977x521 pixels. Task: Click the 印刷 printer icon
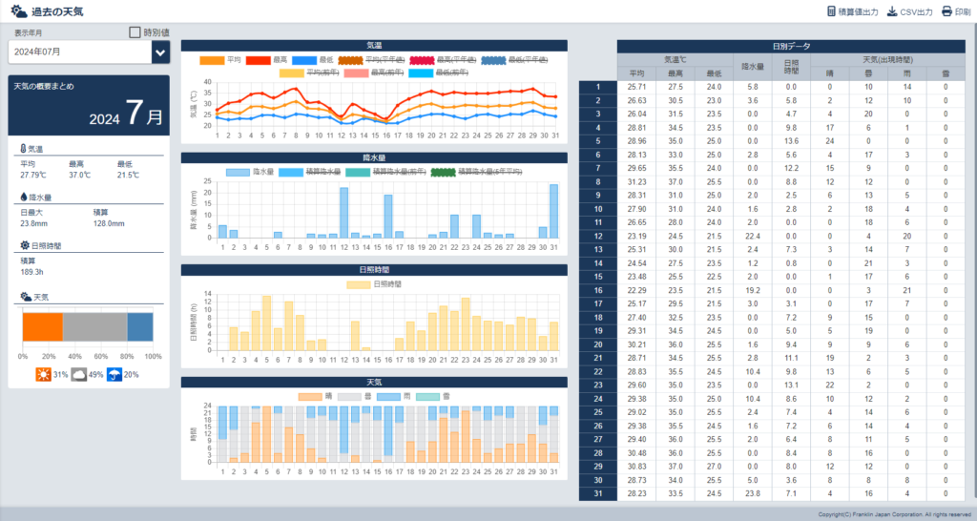(x=946, y=11)
